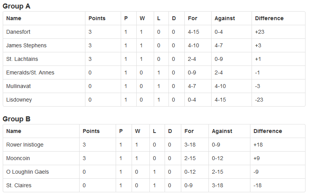Screen dimensions: 309x195
Task: Click Lisdowney's -23 difference value
Action: coord(259,100)
